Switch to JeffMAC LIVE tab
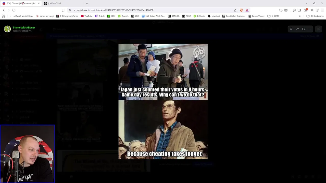 click(62, 3)
